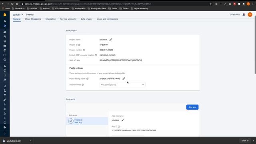Click project number 293797639096
Image resolution: width=256 pixels, height=144 pixels.
click(x=106, y=50)
